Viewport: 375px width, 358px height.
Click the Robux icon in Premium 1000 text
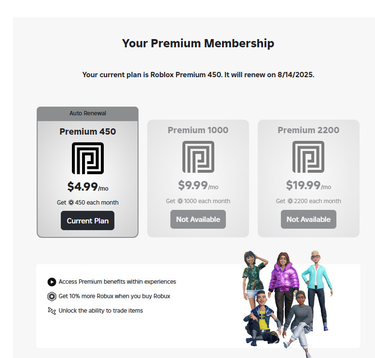click(x=180, y=201)
